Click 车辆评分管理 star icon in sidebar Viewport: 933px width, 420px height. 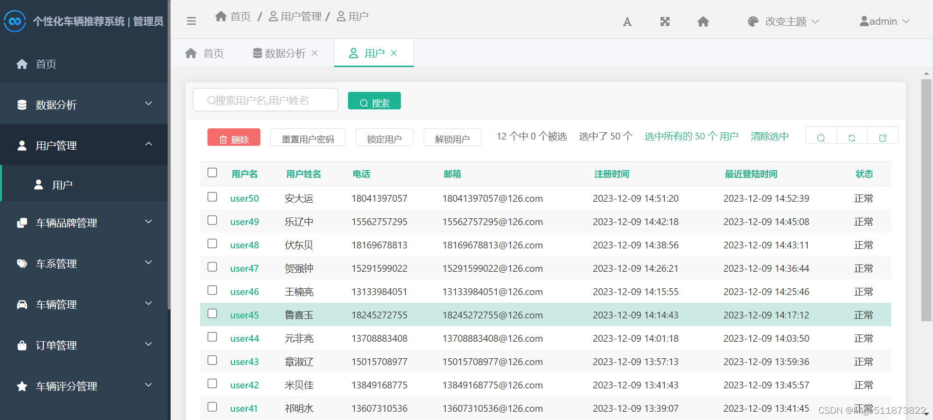point(22,386)
